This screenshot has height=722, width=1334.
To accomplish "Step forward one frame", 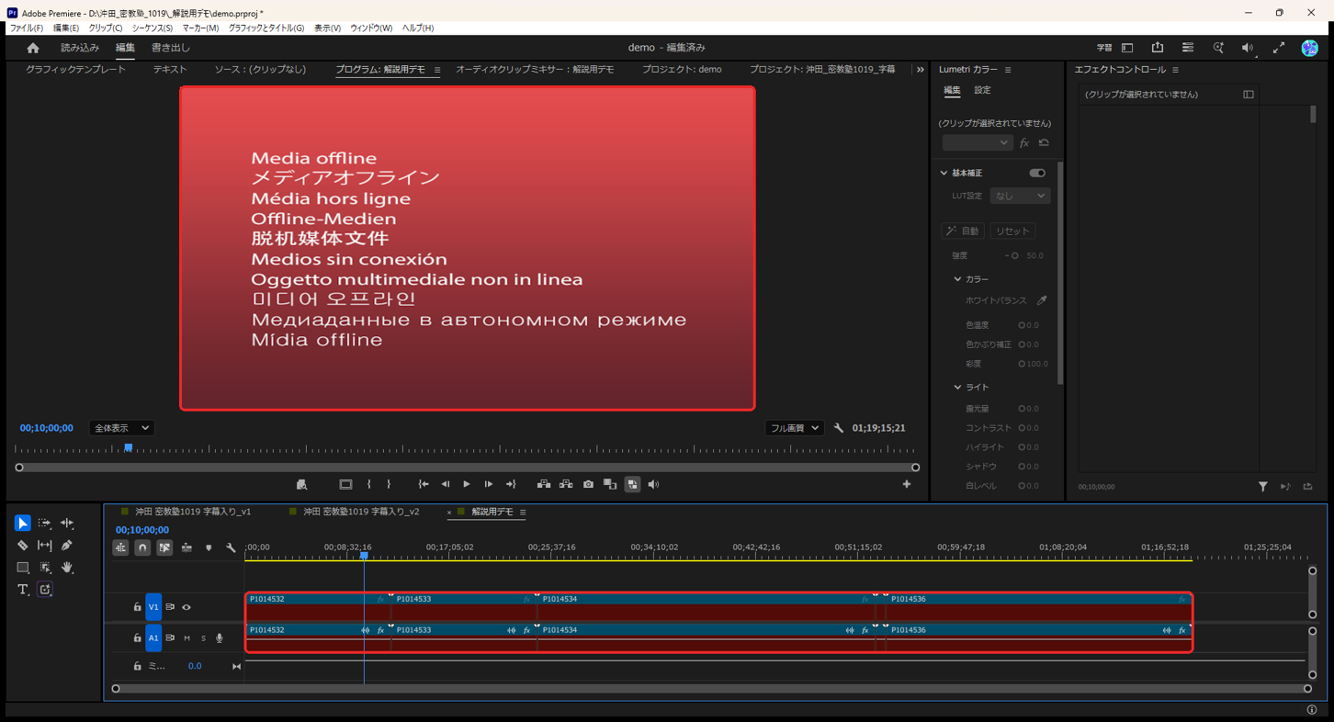I will [489, 484].
